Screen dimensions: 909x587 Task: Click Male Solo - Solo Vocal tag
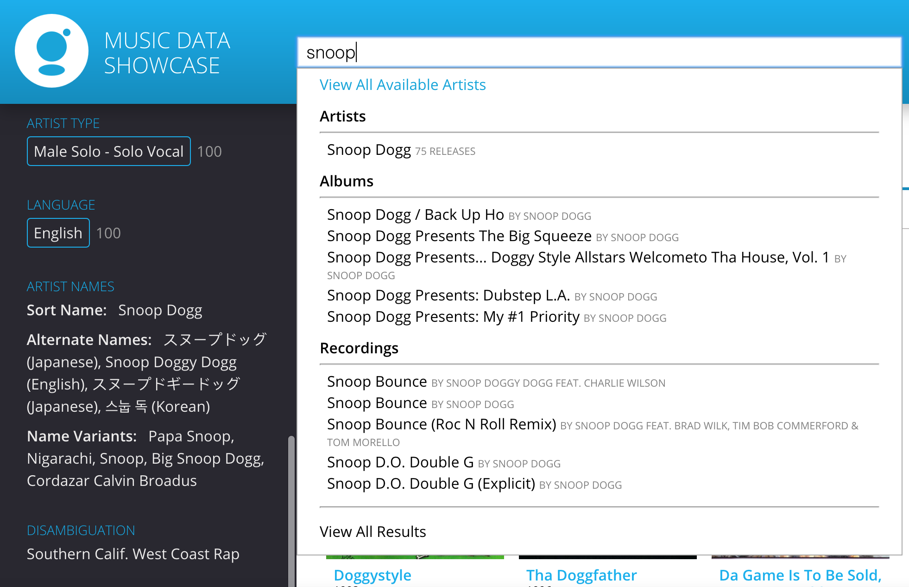click(109, 152)
